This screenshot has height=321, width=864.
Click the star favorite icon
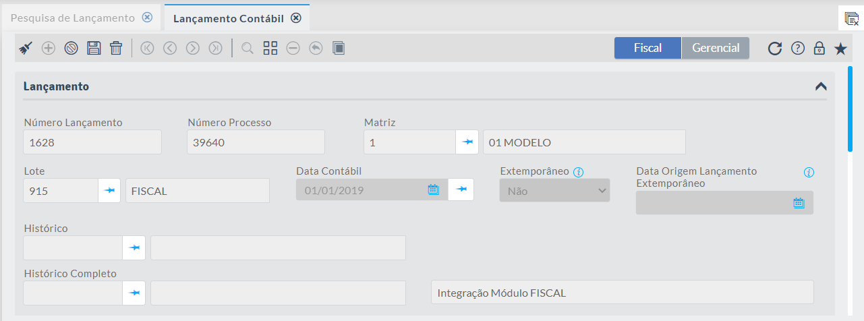[840, 49]
